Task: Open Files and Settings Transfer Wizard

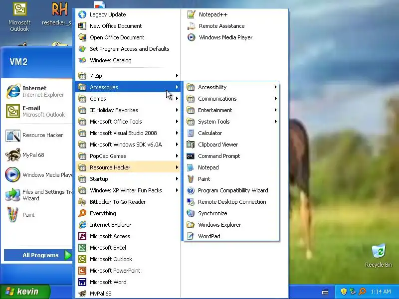Action: point(38,195)
